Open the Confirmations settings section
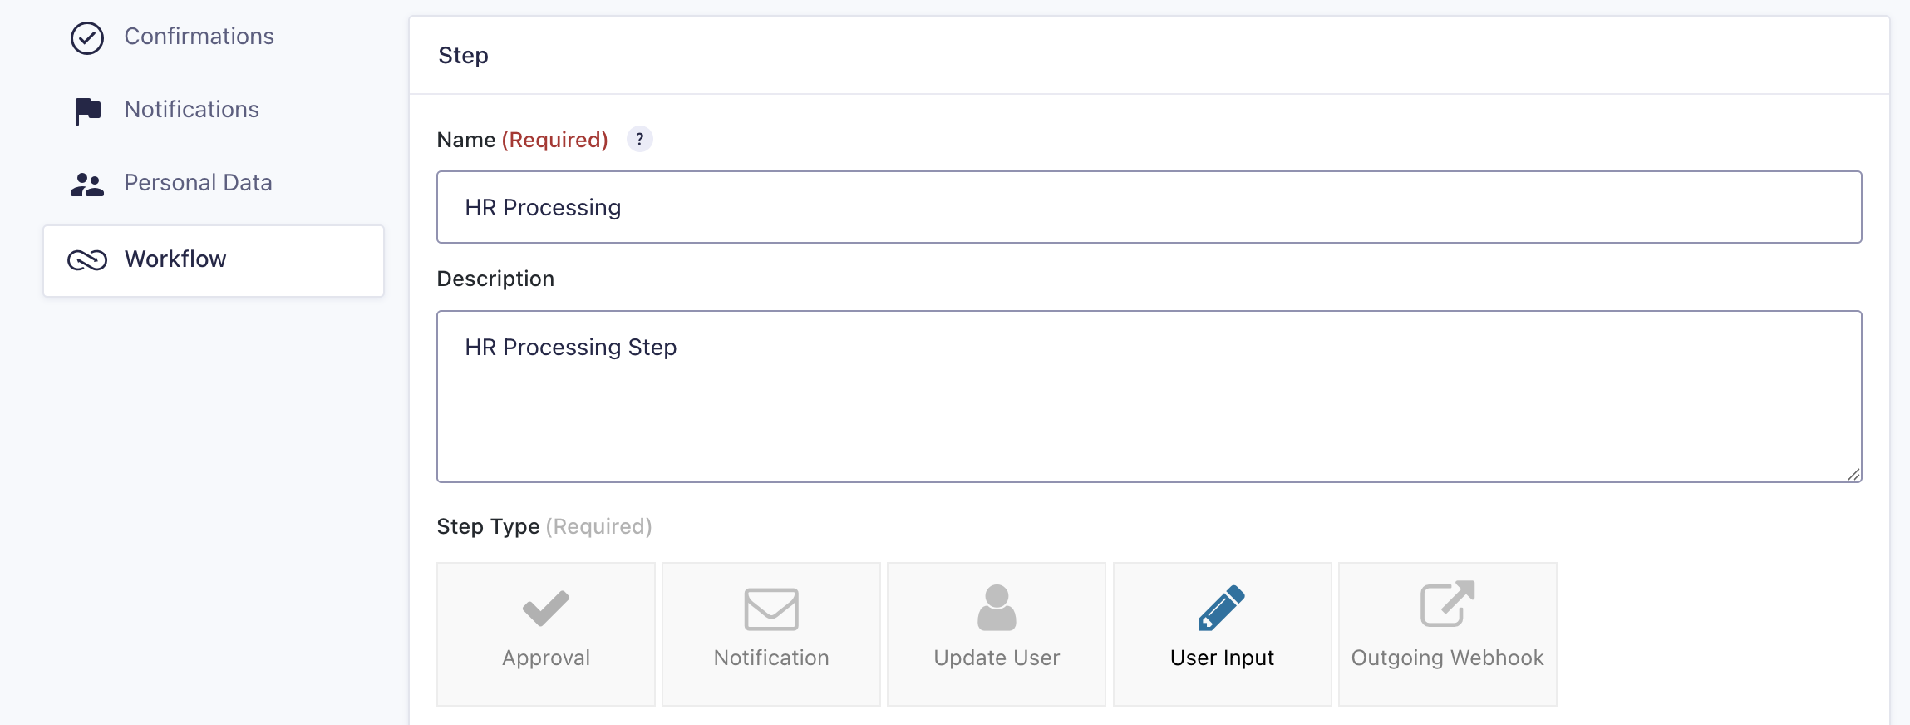This screenshot has height=725, width=1910. [199, 37]
